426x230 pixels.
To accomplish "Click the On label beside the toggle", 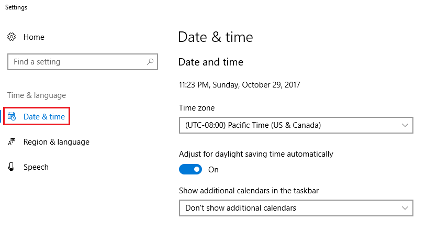I will [x=214, y=170].
